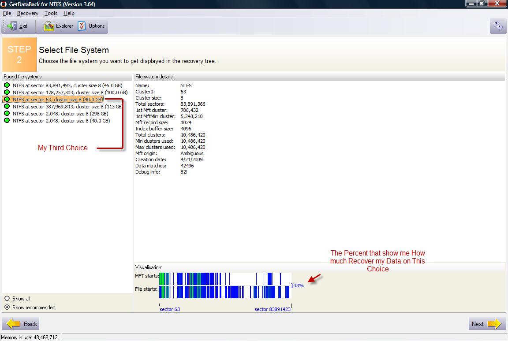This screenshot has height=341, width=508.
Task: Click the 1st Mft cluster value 786,432
Action: point(190,110)
